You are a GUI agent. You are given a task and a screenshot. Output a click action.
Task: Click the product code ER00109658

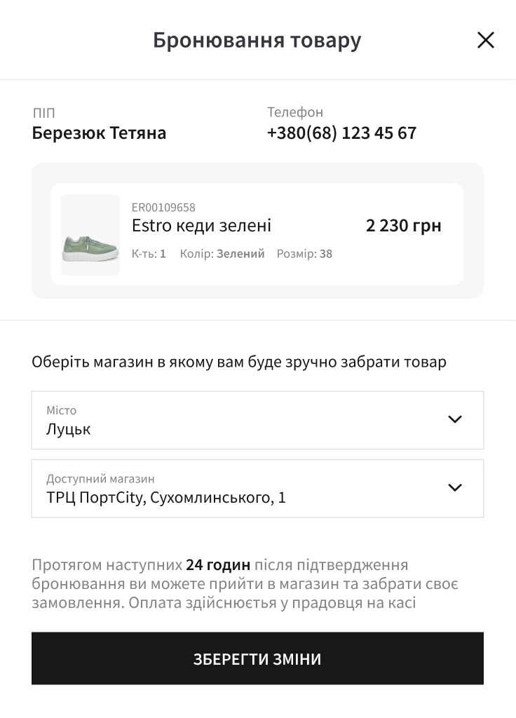(x=163, y=208)
